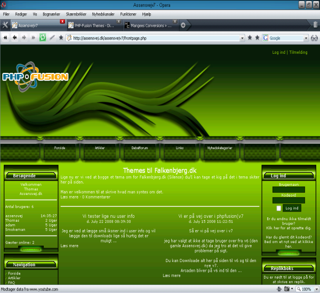320x293 pixels.
Task: Switch to the Assensvejv7 tab
Action: (38, 26)
